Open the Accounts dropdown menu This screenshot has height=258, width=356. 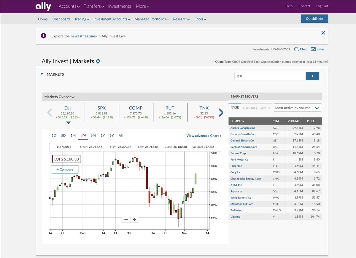coord(69,6)
